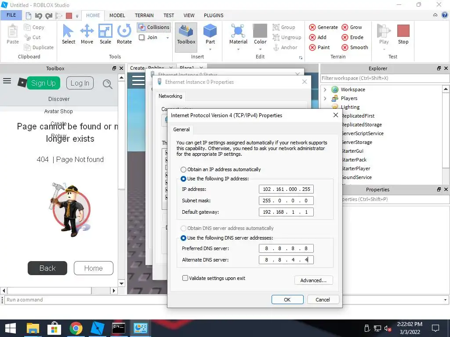The image size is (450, 337).
Task: Click the Filter workspace search field
Action: 385,78
